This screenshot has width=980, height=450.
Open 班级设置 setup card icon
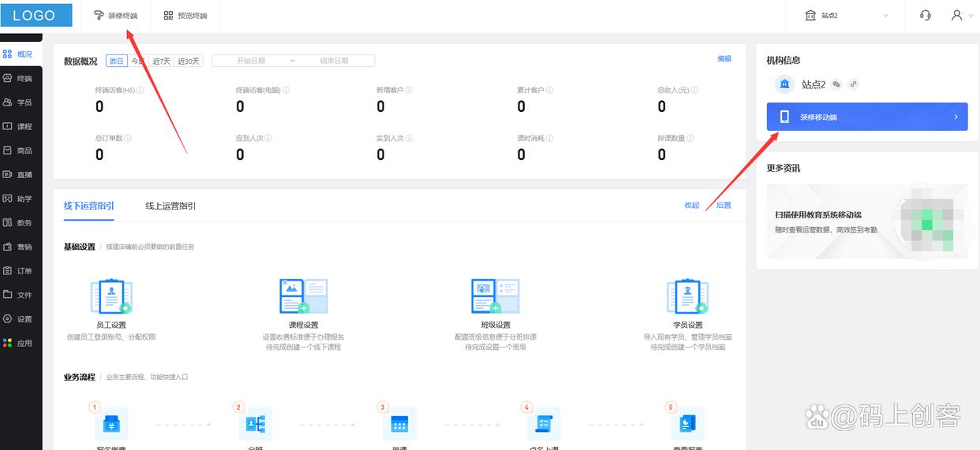pyautogui.click(x=495, y=296)
